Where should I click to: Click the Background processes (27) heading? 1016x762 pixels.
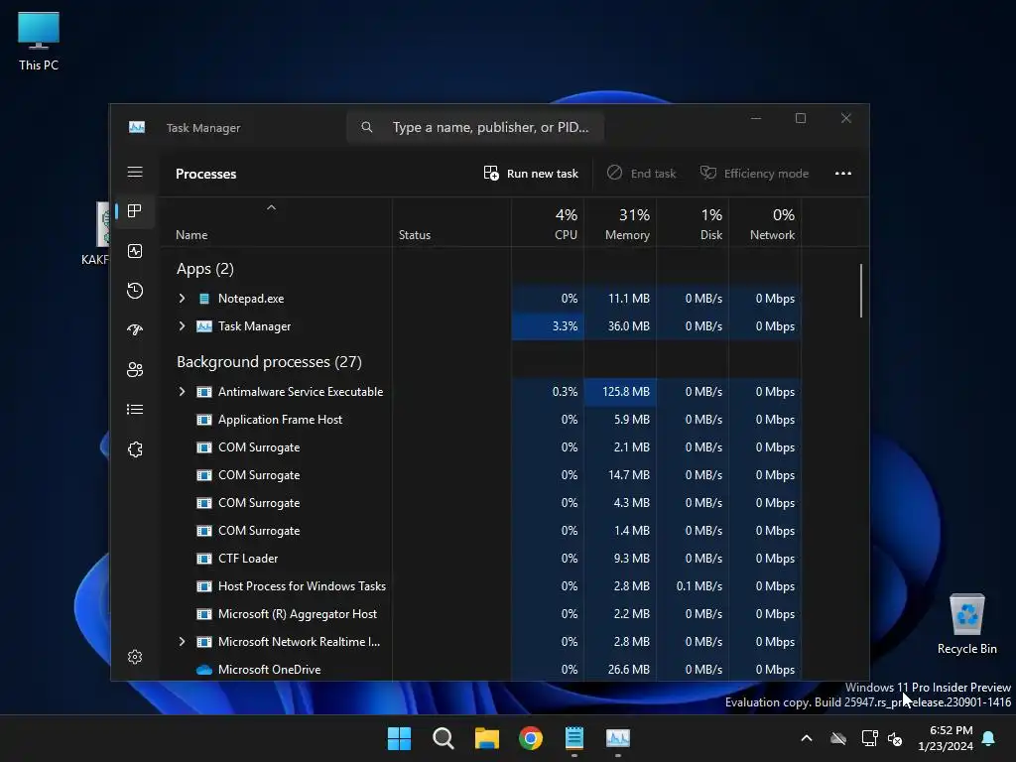pyautogui.click(x=270, y=362)
